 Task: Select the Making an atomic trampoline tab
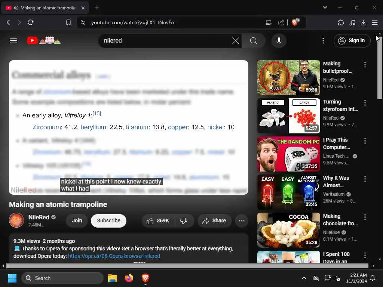point(45,8)
